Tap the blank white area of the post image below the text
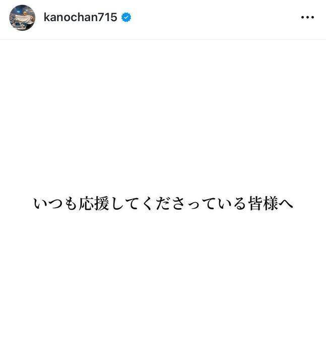 pos(163,286)
